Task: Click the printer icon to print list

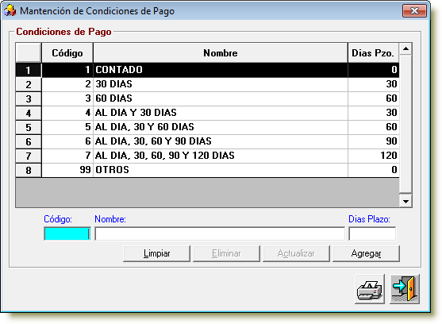Action: point(370,289)
